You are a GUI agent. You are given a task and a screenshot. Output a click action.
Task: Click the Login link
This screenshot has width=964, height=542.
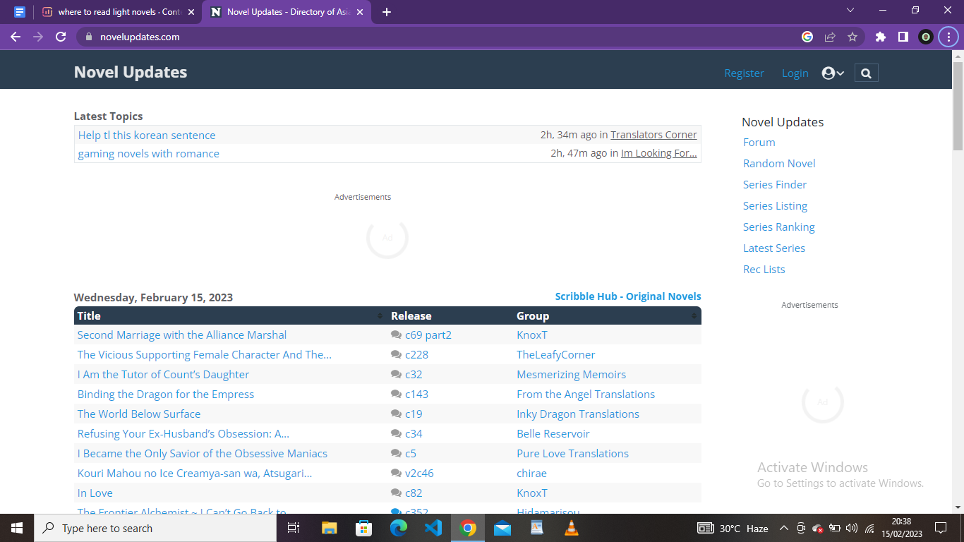(795, 73)
